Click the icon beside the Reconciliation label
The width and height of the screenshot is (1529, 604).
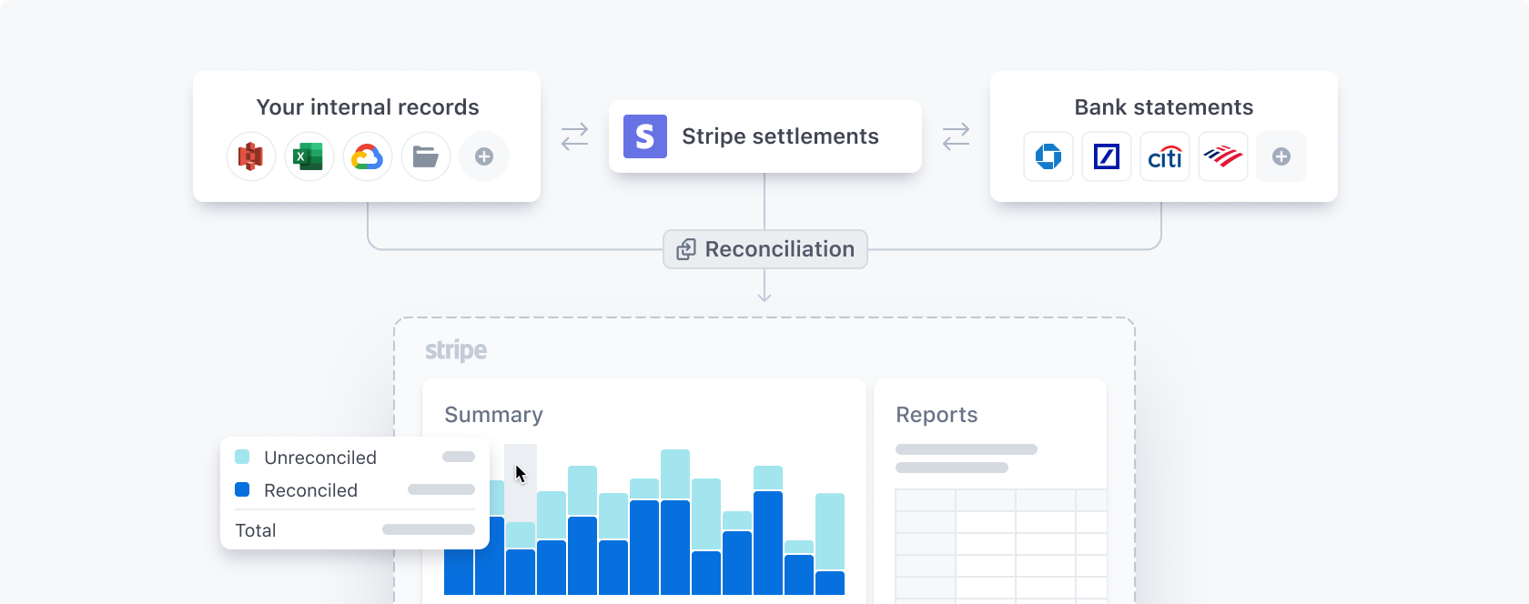tap(686, 249)
